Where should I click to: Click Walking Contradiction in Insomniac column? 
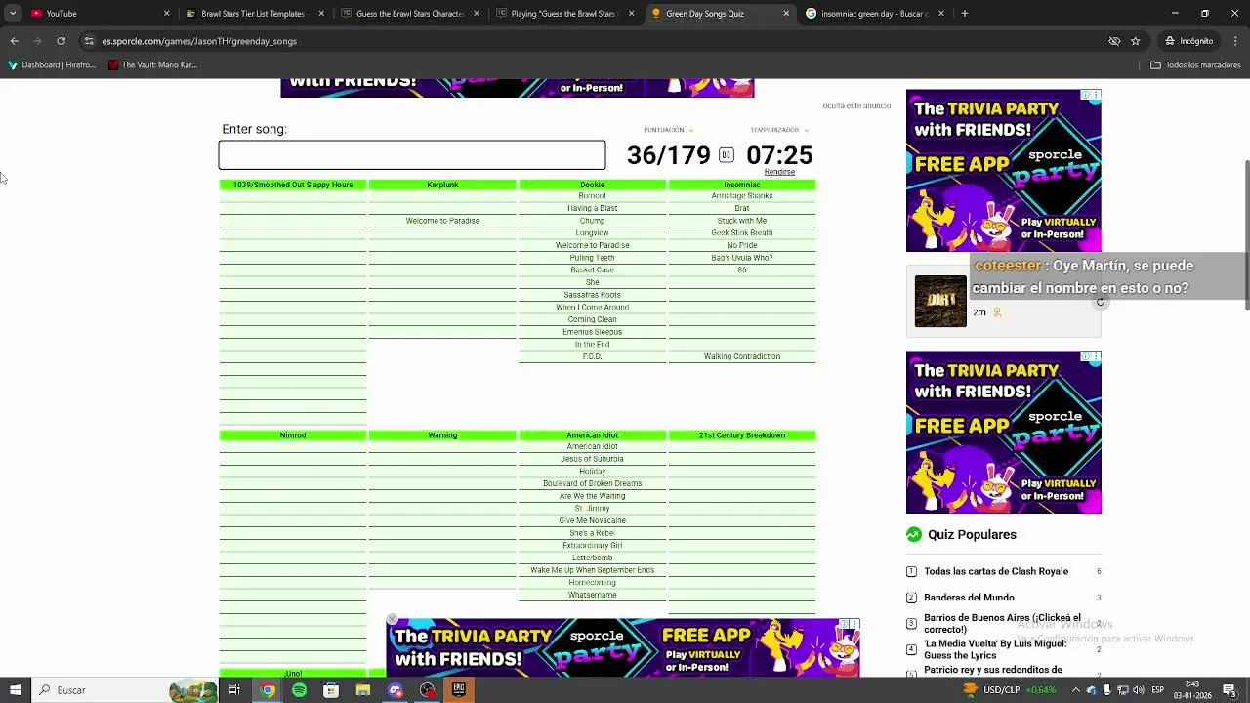741,356
